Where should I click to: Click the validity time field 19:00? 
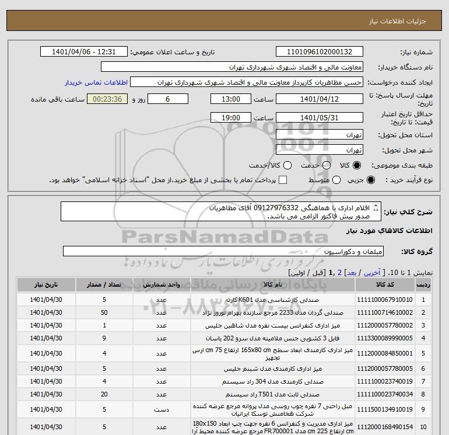point(231,117)
